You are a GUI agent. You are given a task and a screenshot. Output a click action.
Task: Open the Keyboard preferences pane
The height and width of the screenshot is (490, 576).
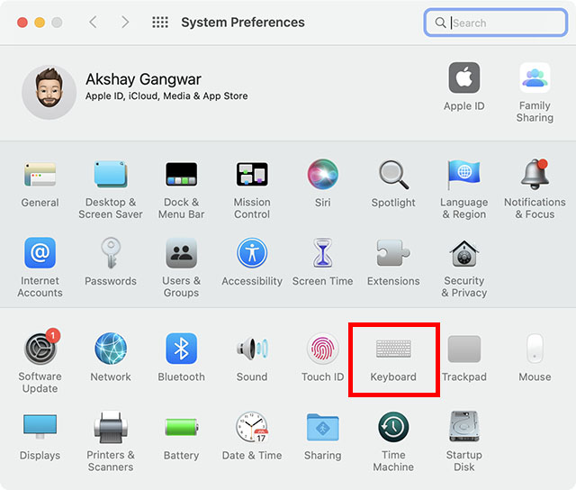point(393,349)
